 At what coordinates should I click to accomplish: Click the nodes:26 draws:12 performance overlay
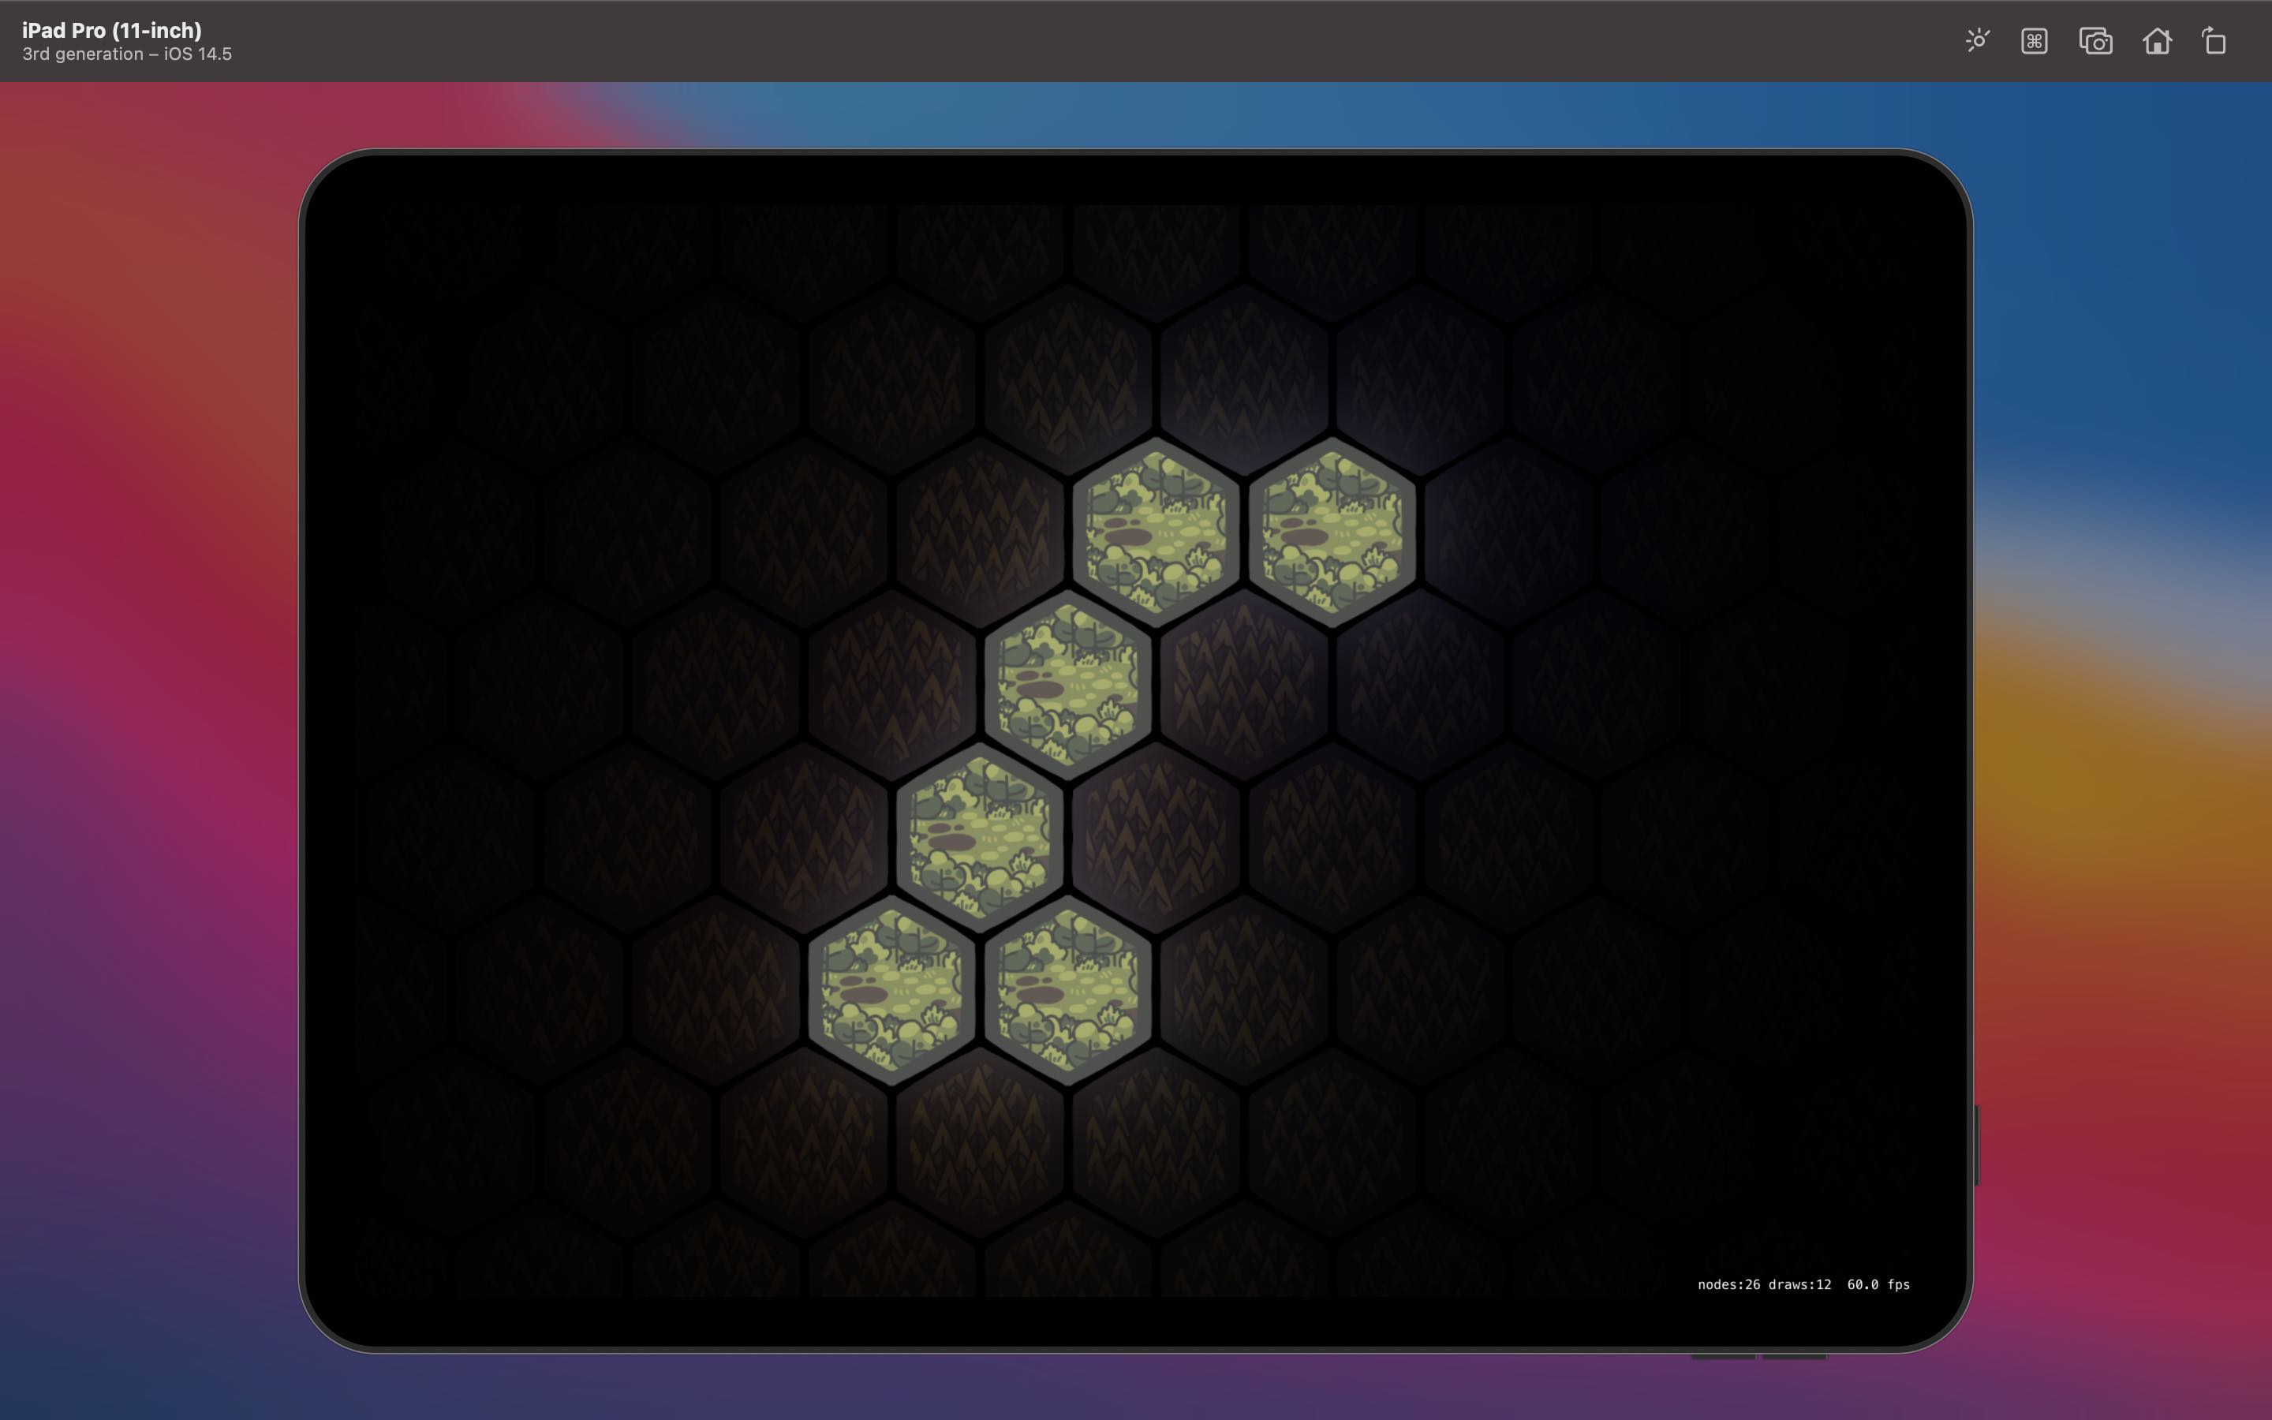[1799, 1284]
